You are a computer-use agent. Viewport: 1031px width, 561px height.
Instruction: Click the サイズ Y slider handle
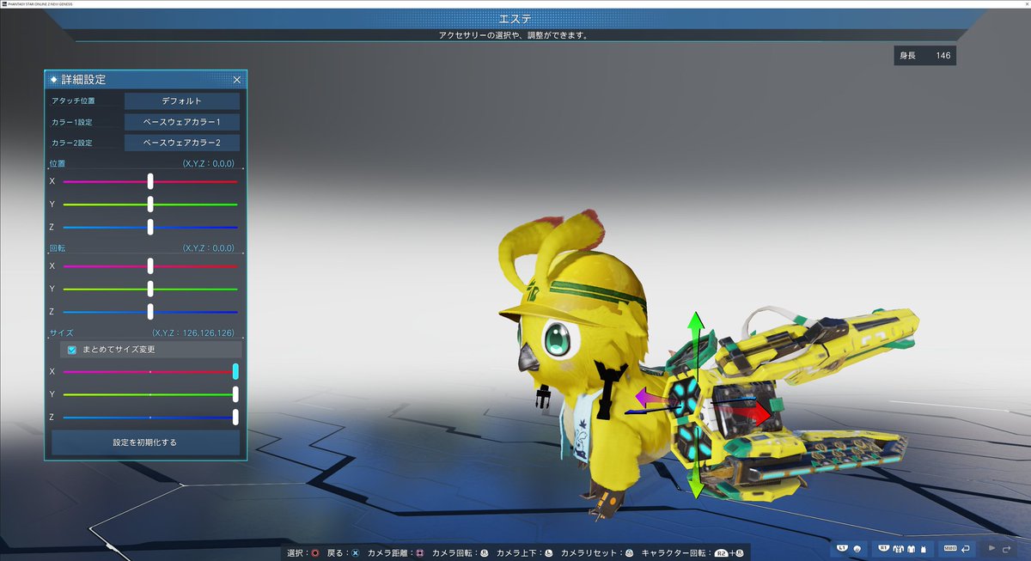(235, 394)
